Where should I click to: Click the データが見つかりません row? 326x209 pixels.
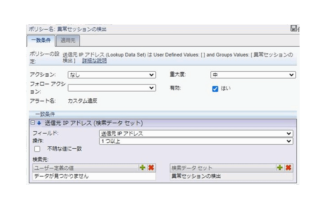[x=94, y=176]
